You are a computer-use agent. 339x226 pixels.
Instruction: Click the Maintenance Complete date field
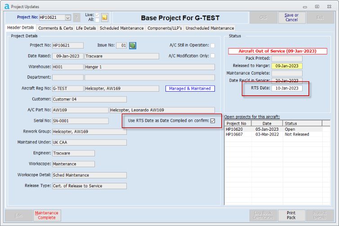click(287, 73)
